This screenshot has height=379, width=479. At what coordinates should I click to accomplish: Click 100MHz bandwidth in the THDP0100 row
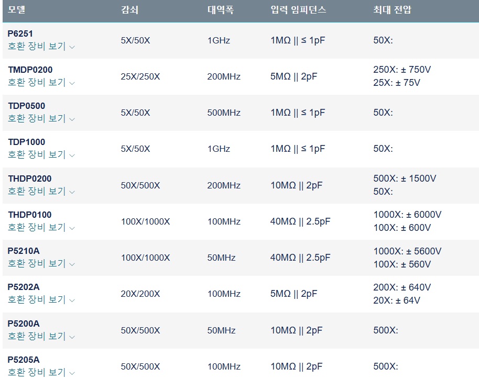(x=224, y=221)
